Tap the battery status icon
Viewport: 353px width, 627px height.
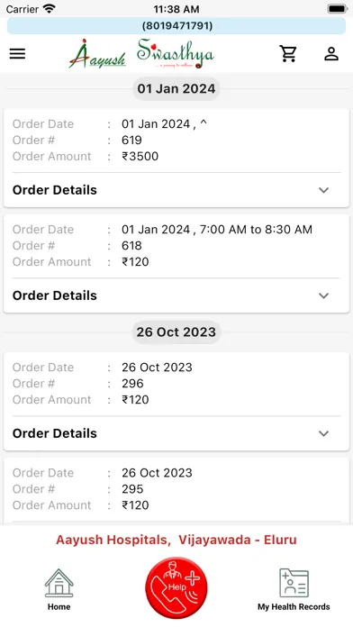tap(337, 9)
